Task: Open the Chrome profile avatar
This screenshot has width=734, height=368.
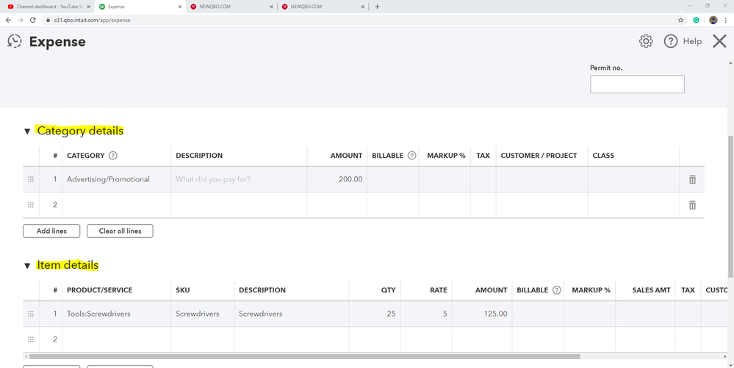Action: (x=713, y=20)
